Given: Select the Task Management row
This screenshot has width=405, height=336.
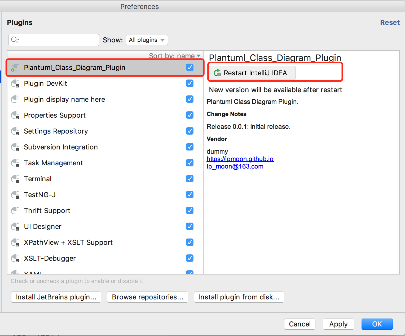Looking at the screenshot, I should [105, 163].
